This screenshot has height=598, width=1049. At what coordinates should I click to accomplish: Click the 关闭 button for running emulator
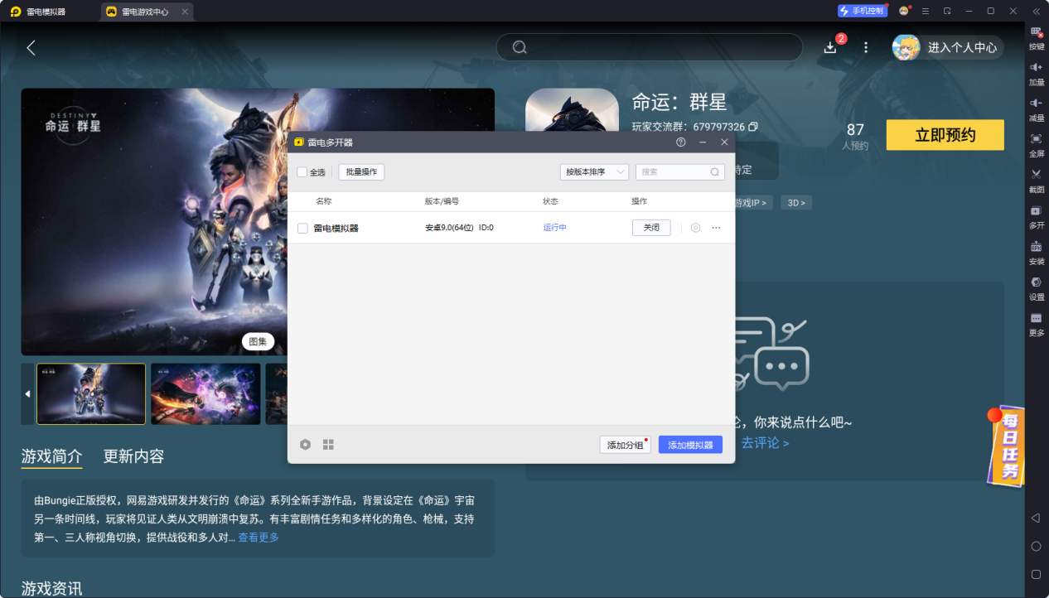tap(651, 228)
